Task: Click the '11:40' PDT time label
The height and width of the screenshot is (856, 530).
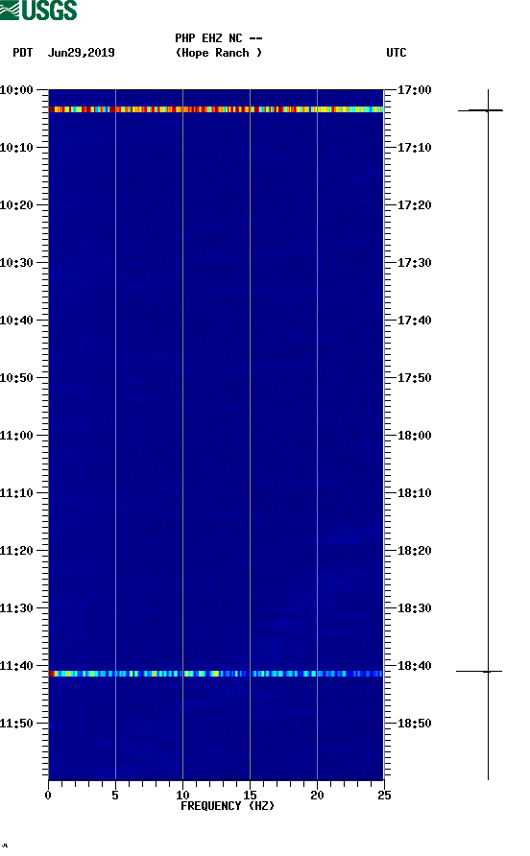Action: pyautogui.click(x=16, y=666)
